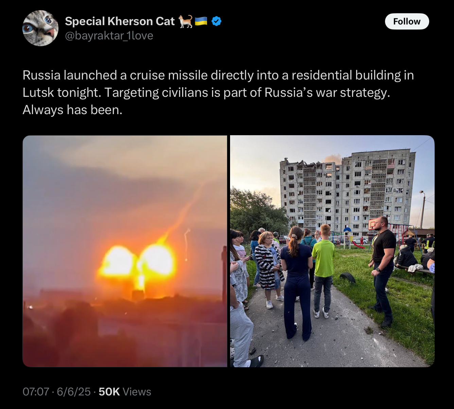Click the Views label
The height and width of the screenshot is (409, 454).
point(137,392)
